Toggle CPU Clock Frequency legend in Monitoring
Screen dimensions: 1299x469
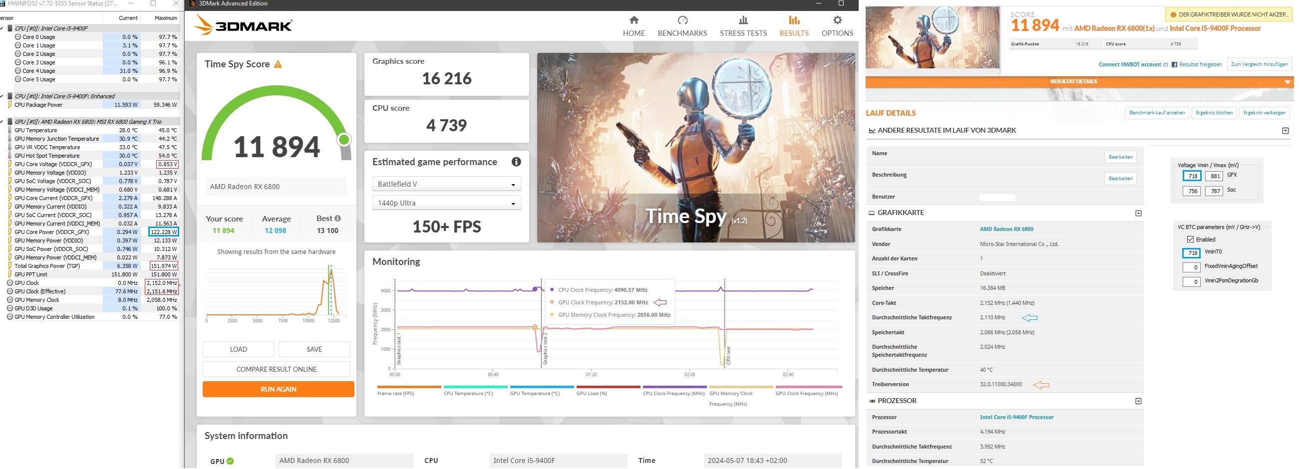coord(675,390)
